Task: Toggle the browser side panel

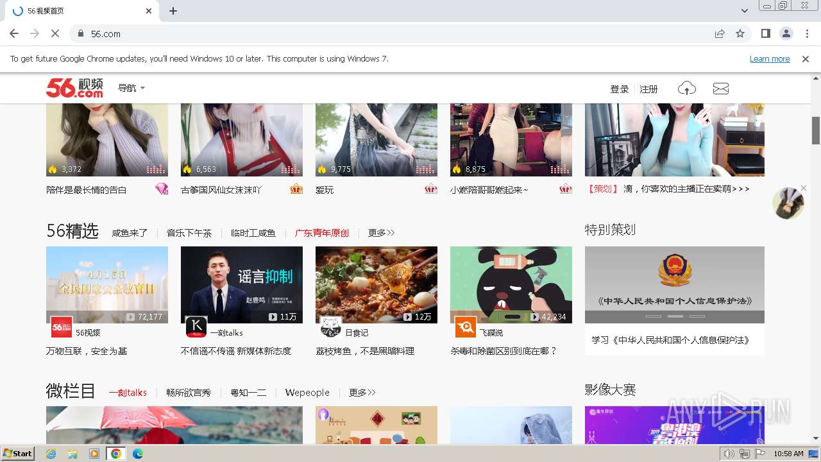Action: point(765,33)
